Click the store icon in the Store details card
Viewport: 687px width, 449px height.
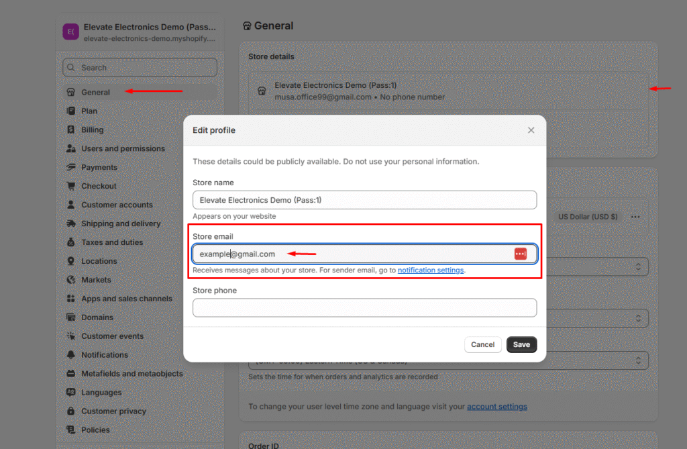[262, 91]
